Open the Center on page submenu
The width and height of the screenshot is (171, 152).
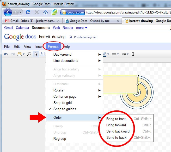click(75, 97)
